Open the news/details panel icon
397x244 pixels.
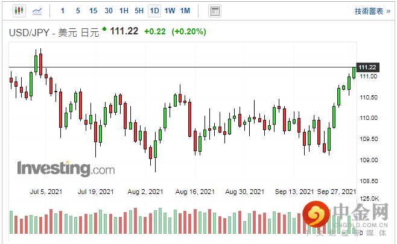(x=214, y=11)
